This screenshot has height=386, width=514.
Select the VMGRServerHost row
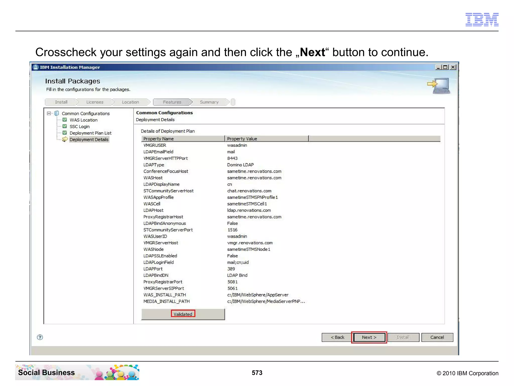(291, 243)
